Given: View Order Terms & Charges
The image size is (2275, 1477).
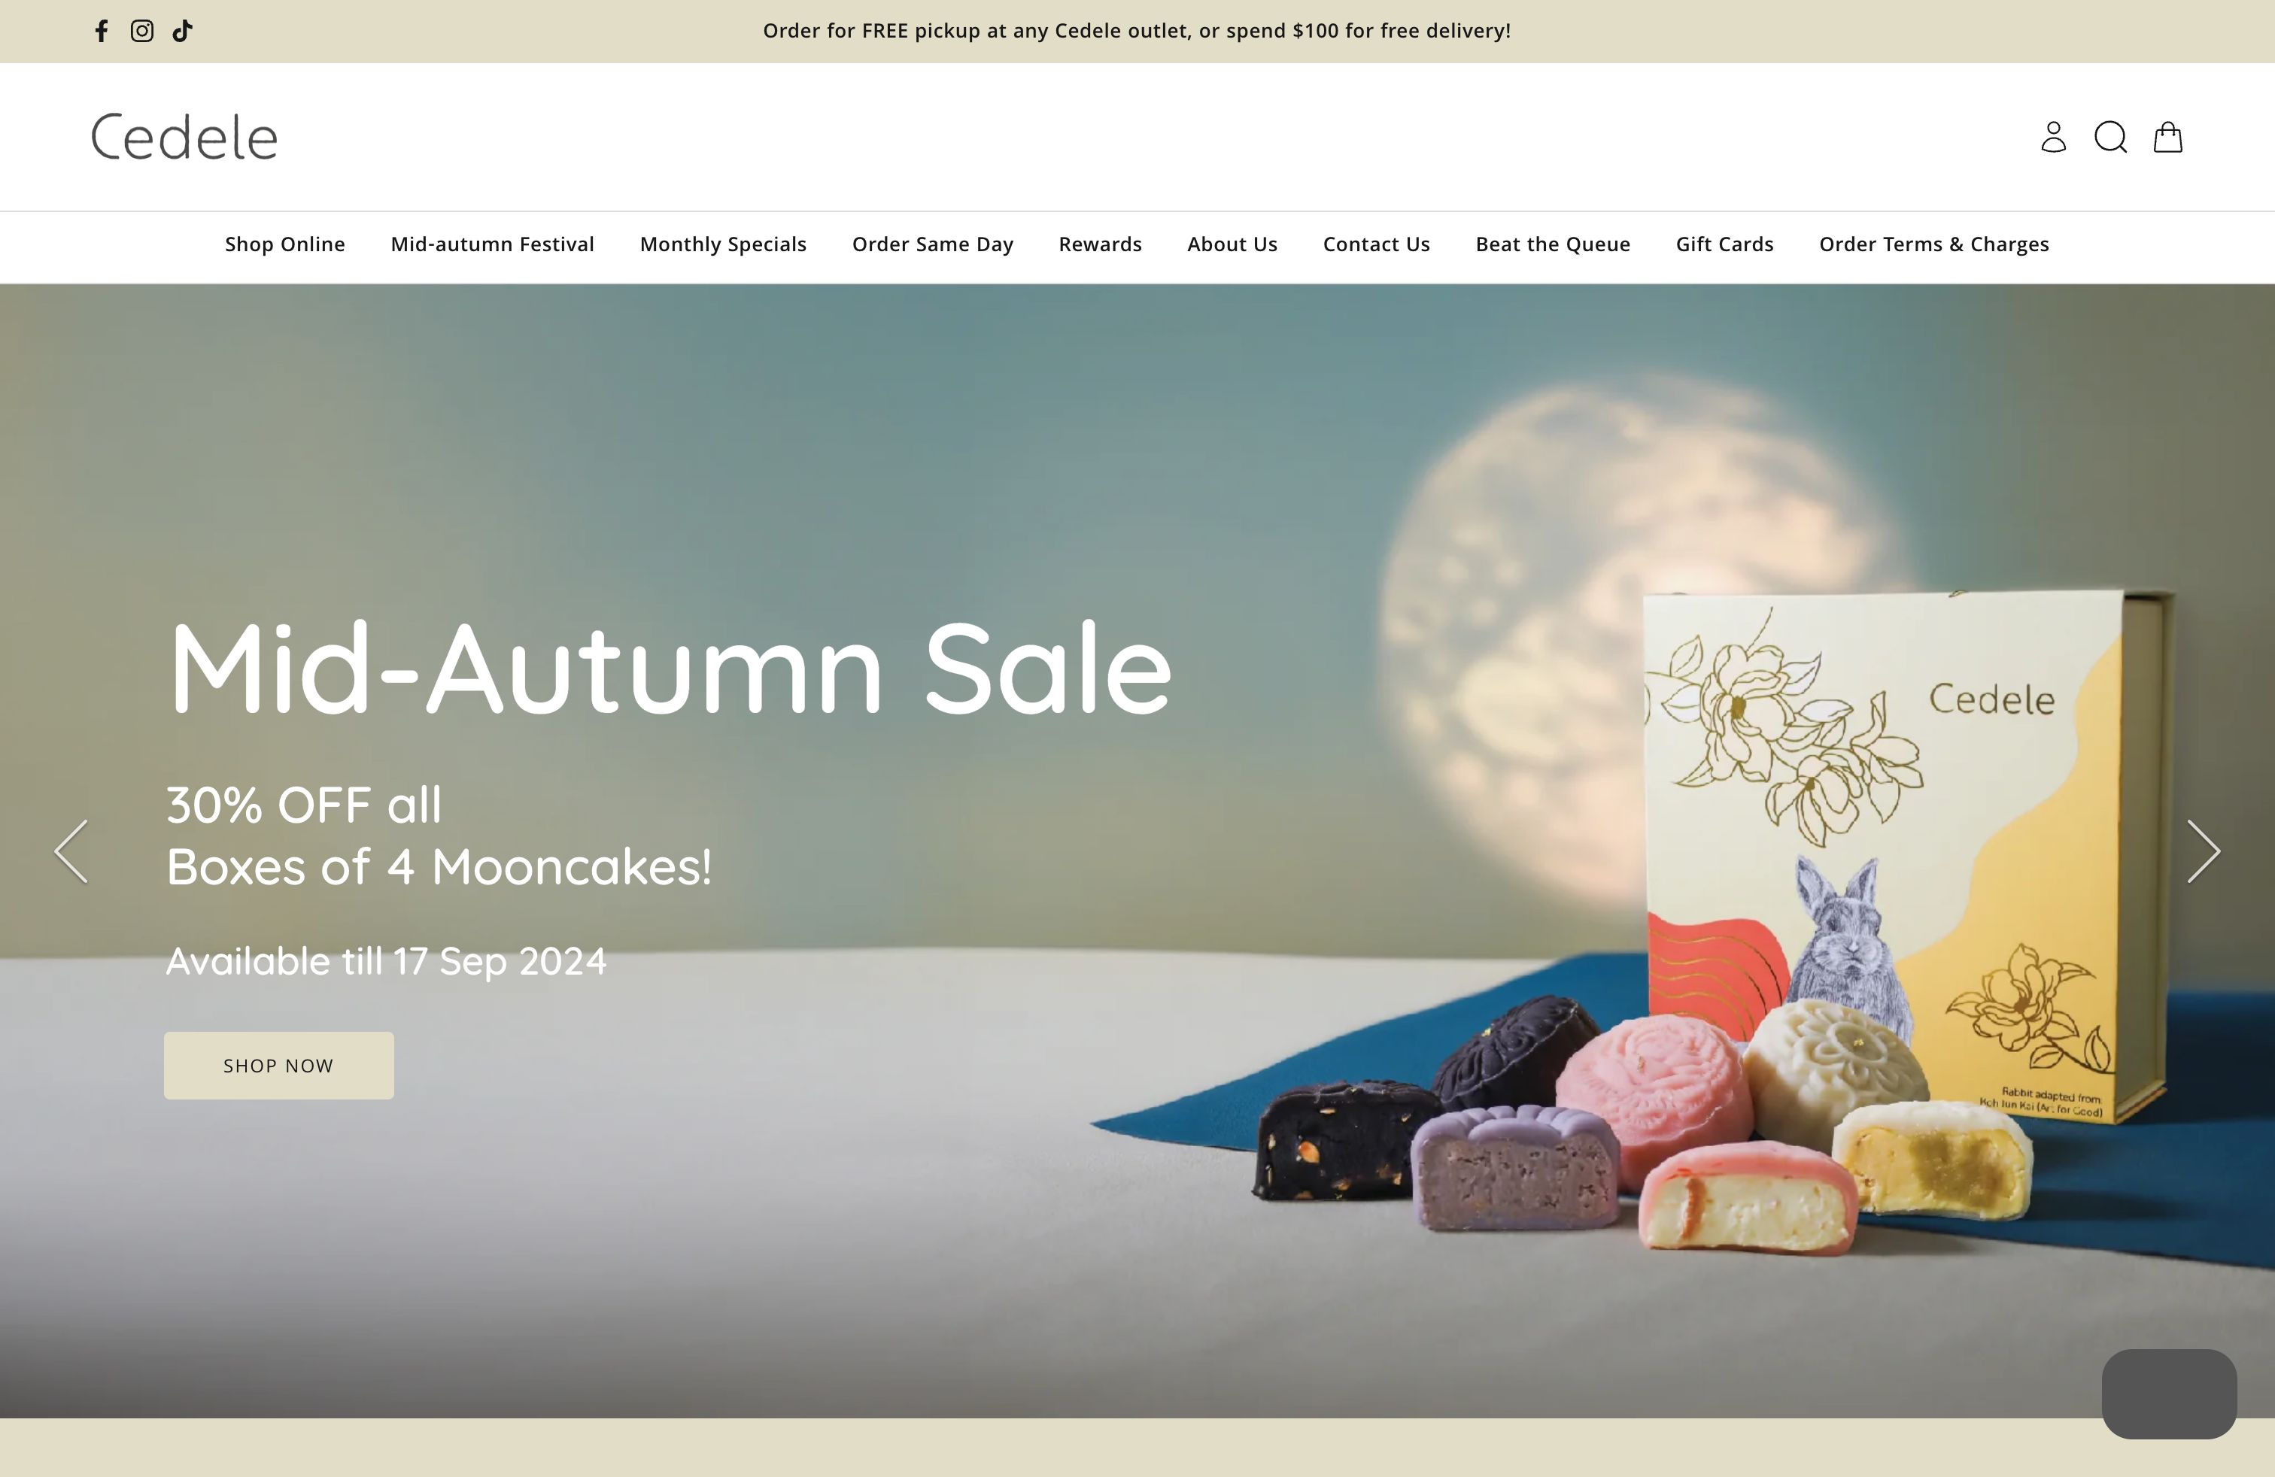Looking at the screenshot, I should 1933,244.
